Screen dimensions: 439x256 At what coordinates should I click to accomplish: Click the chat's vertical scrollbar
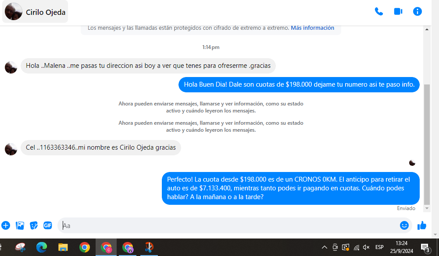pyautogui.click(x=427, y=144)
